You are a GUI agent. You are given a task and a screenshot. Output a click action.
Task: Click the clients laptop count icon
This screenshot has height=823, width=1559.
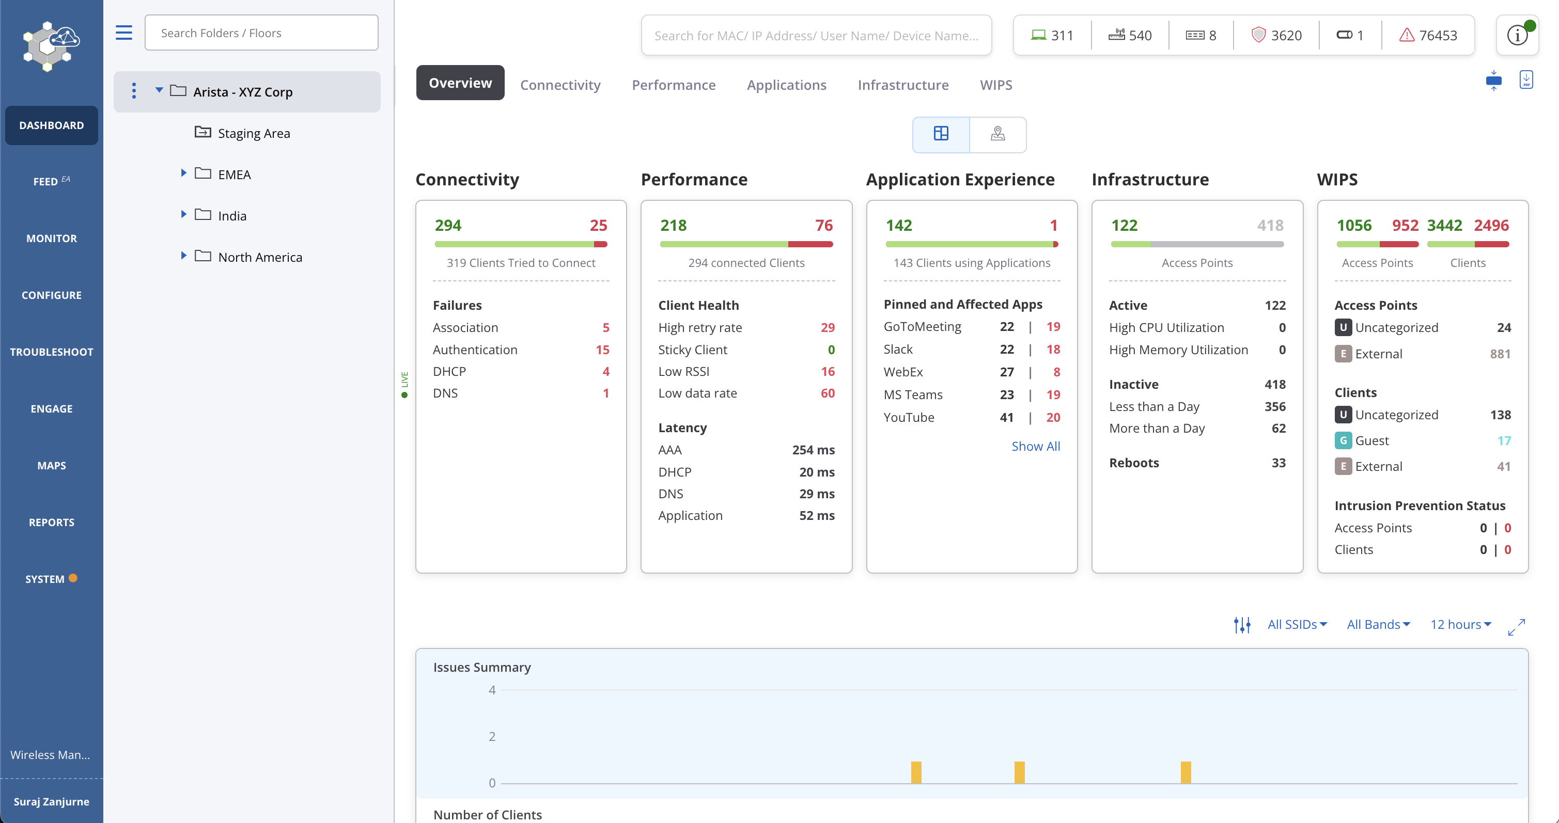[x=1038, y=35]
